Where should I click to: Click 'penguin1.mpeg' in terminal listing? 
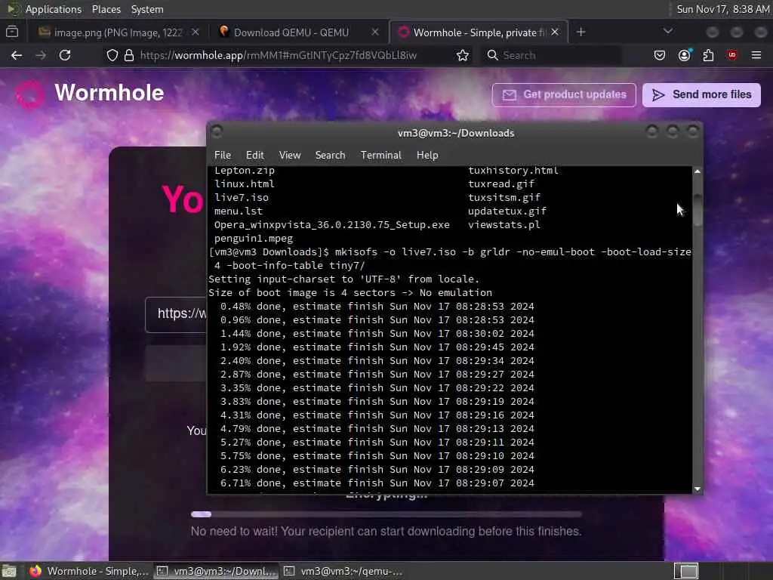click(254, 239)
